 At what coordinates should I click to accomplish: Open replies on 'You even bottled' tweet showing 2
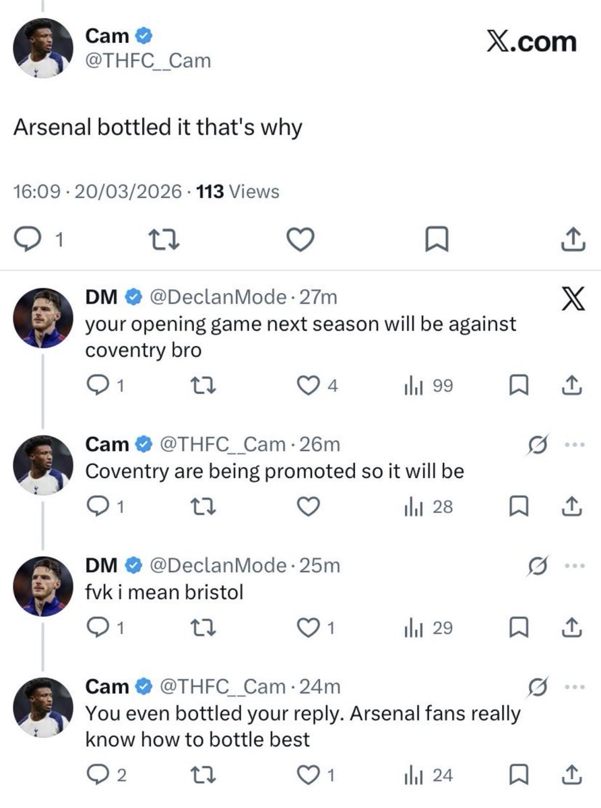[x=98, y=775]
